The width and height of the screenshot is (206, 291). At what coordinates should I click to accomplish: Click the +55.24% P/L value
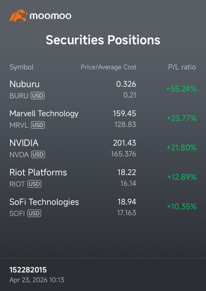pos(181,89)
